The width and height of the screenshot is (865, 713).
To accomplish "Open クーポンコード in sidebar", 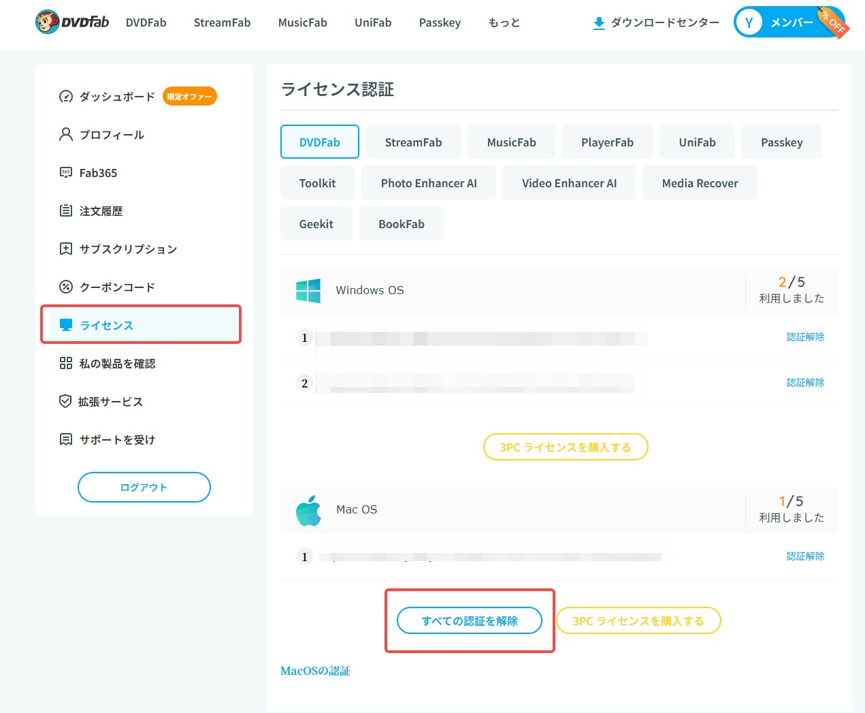I will tap(117, 287).
